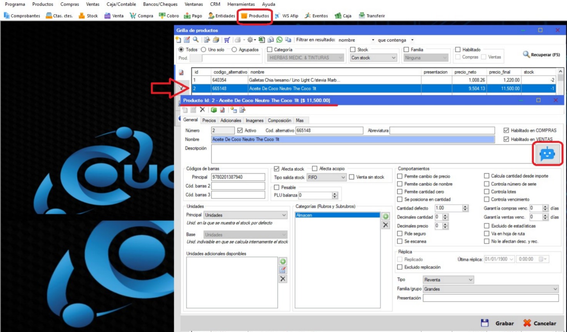567x332 pixels.
Task: Click the green cube icon in product toolbar
Action: click(213, 110)
